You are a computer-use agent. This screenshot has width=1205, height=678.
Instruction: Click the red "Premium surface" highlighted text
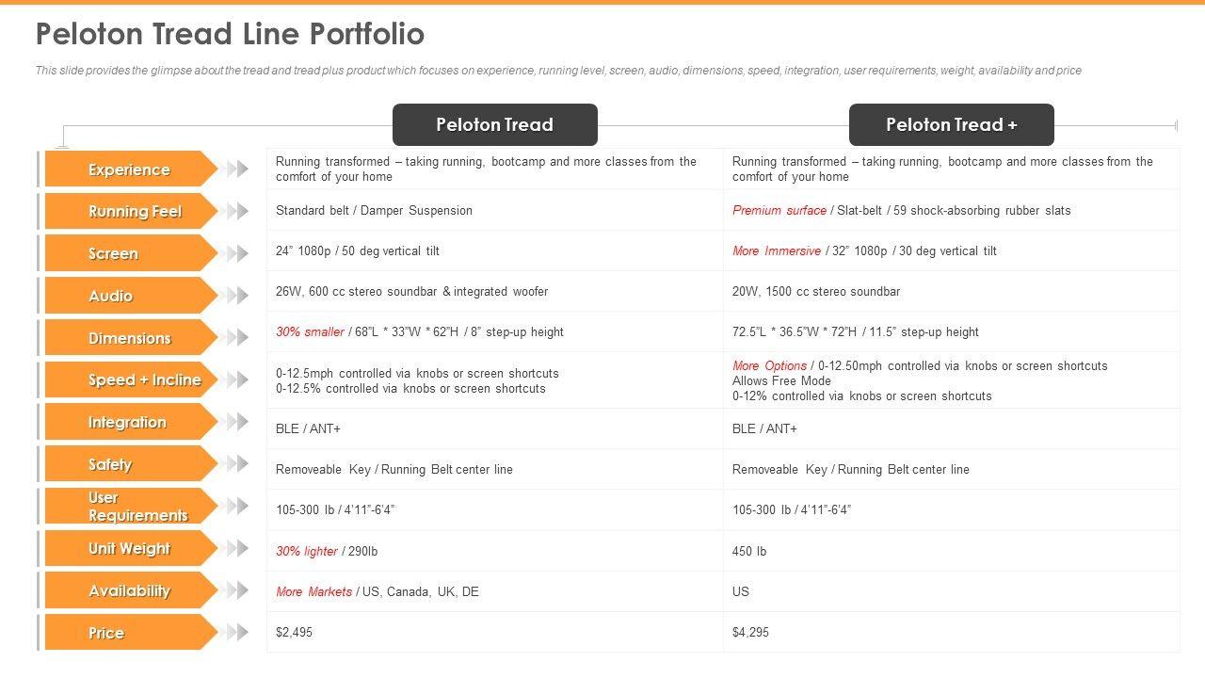tap(779, 210)
